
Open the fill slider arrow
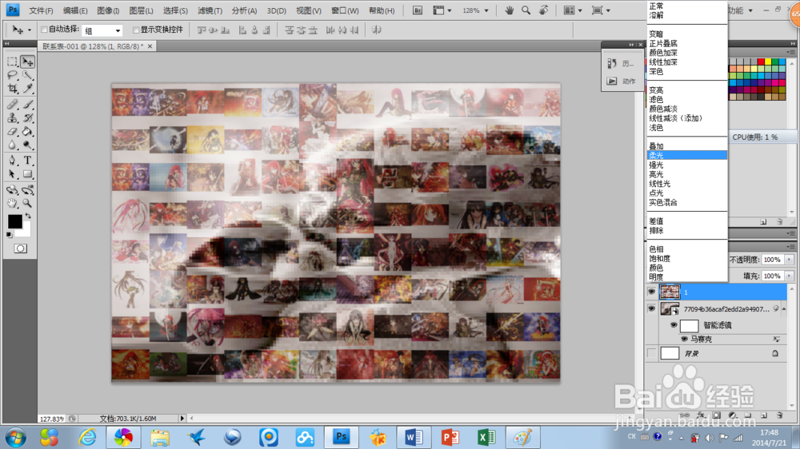[x=789, y=276]
